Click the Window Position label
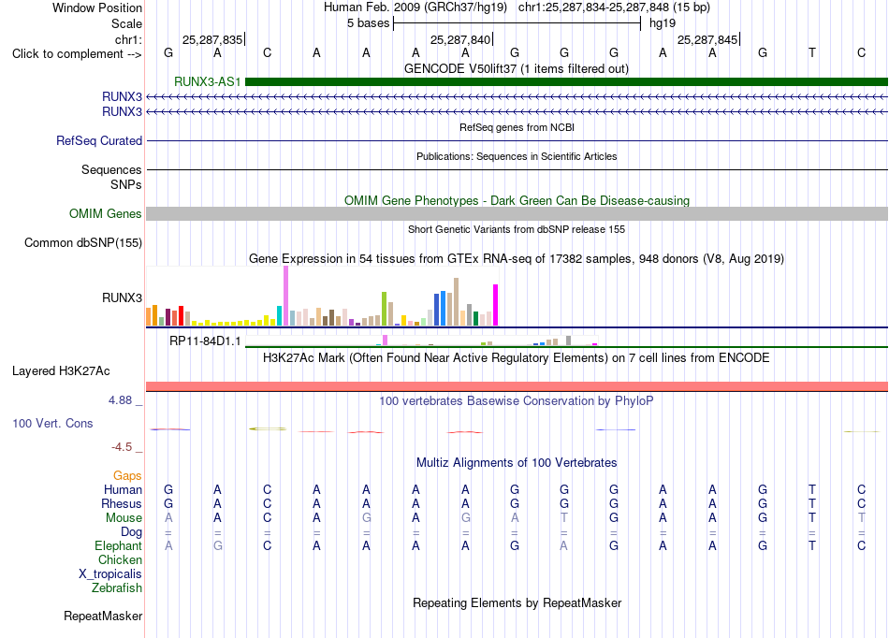Screen dimensions: 889x638 tap(97, 7)
